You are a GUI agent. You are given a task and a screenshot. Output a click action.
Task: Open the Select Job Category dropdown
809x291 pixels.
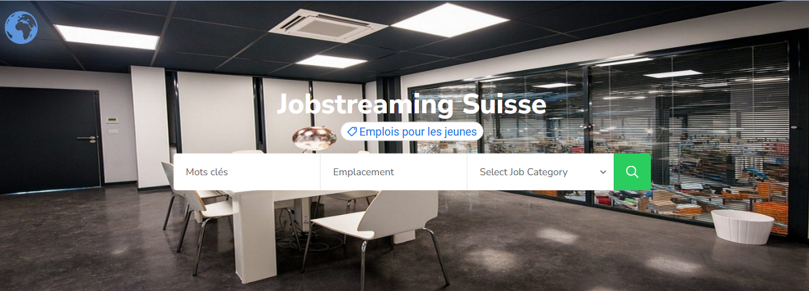click(541, 172)
